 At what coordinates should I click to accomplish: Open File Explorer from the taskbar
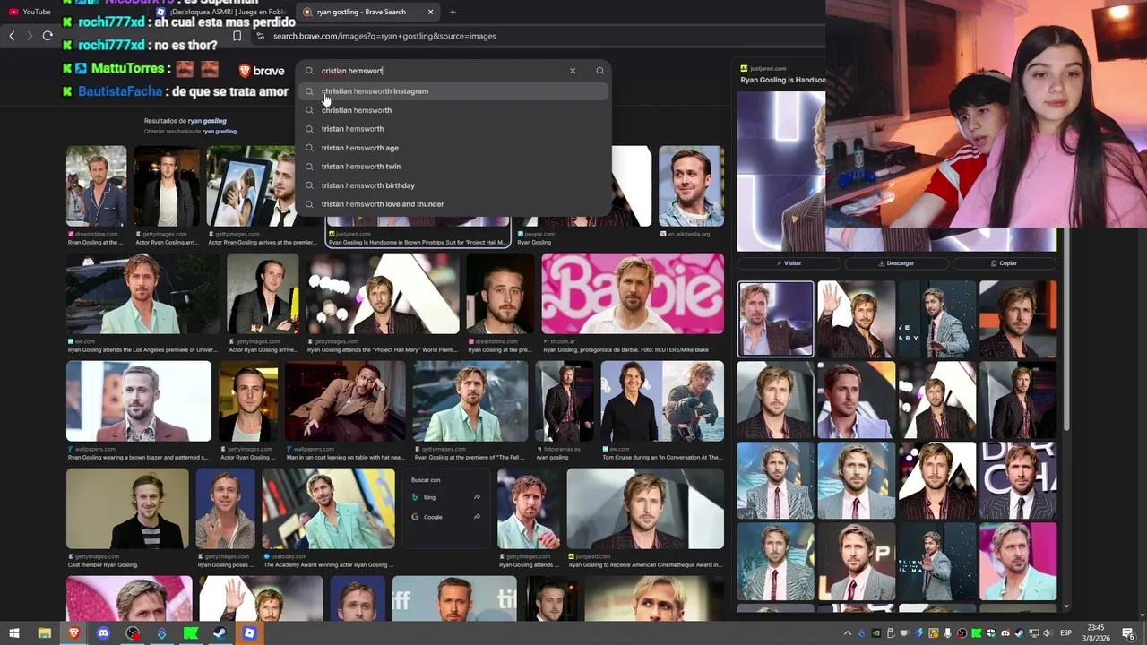coord(44,633)
